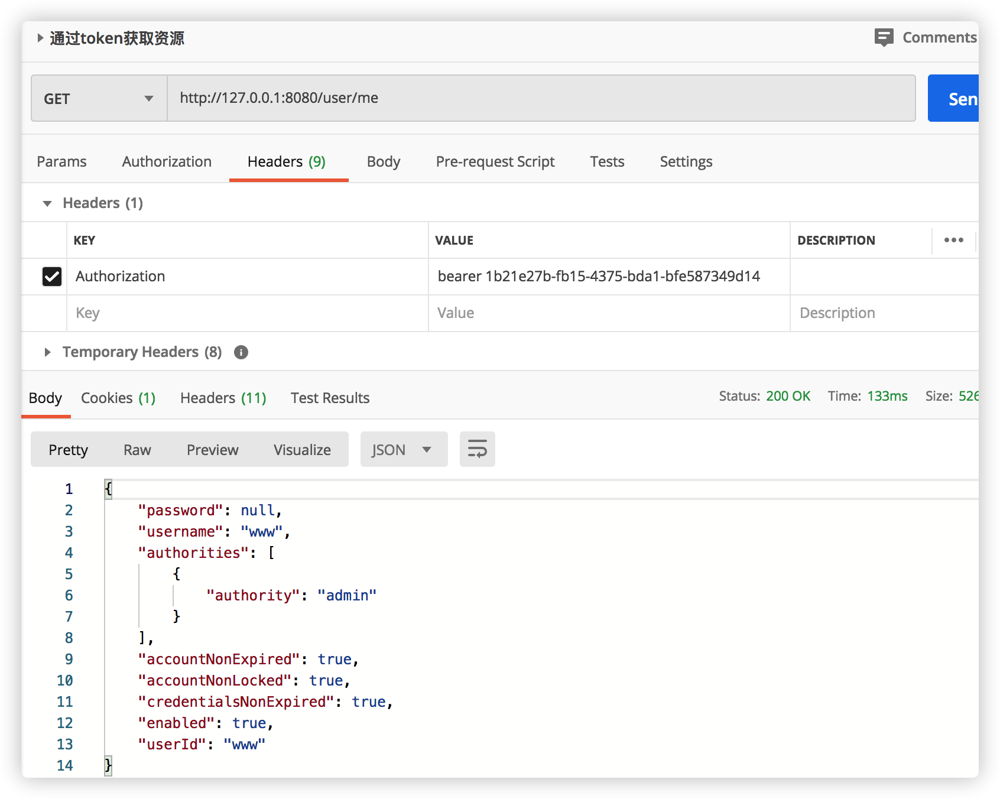This screenshot has height=799, width=1000.
Task: Open the headers table three-dots options
Action: click(x=953, y=240)
